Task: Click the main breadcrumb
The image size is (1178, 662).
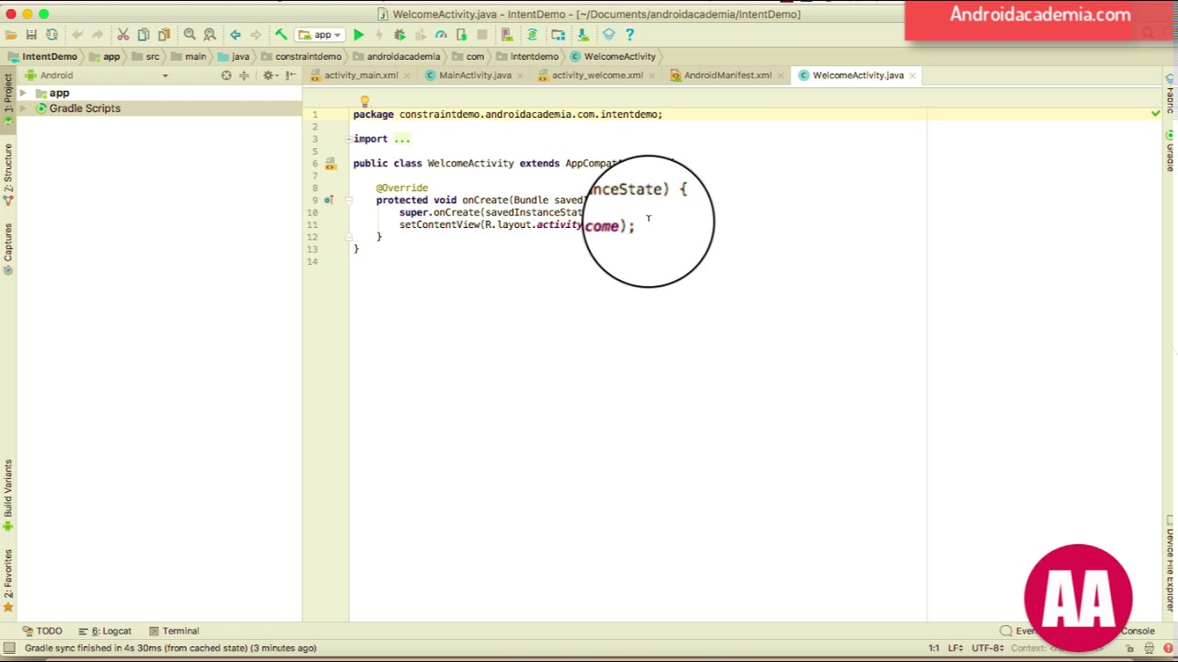Action: (189, 57)
